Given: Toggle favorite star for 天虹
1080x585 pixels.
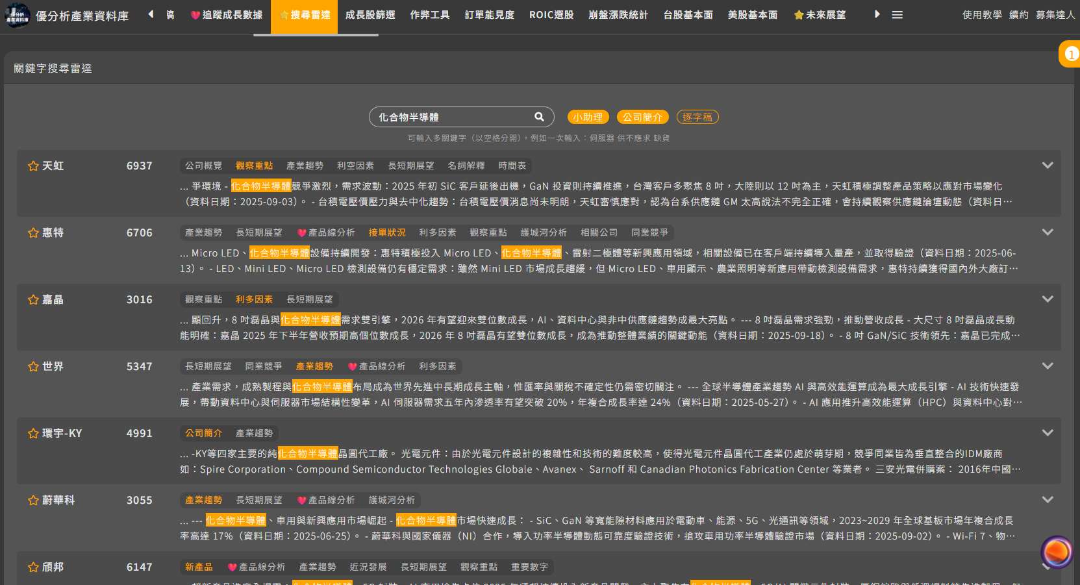Looking at the screenshot, I should [33, 166].
